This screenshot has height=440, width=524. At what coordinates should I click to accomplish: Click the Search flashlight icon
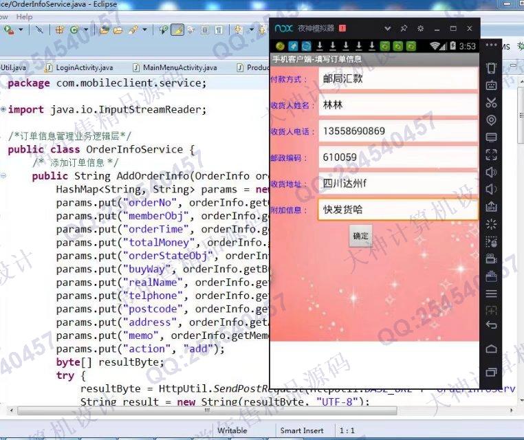[x=133, y=30]
